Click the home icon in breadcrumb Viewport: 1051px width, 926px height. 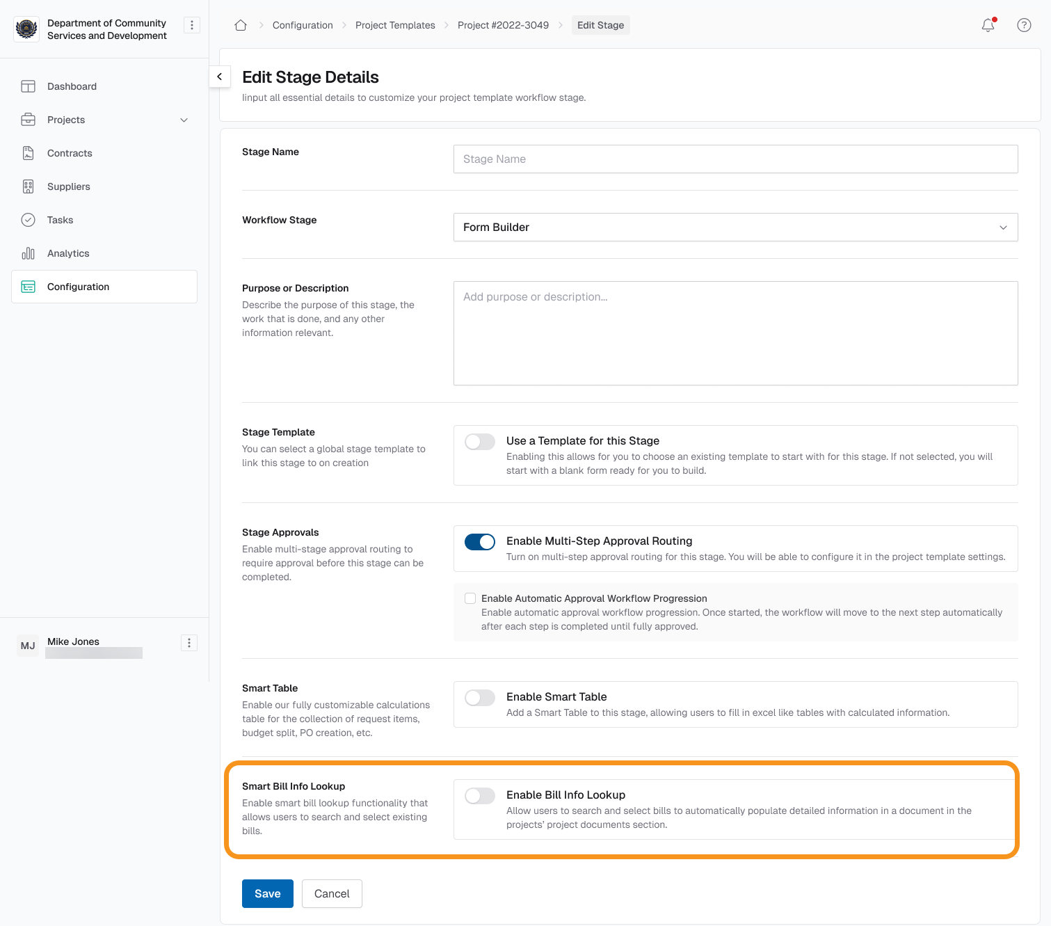241,25
